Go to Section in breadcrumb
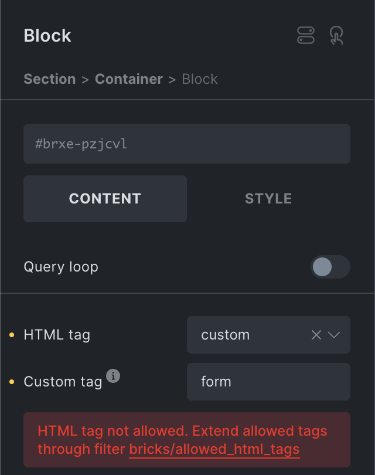Viewport: 375px width, 475px height. point(50,79)
